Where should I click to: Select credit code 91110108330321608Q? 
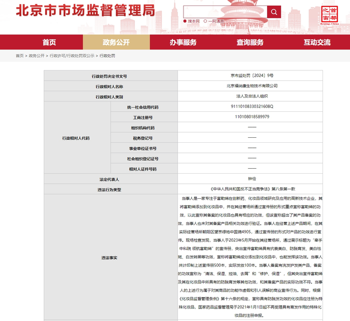point(252,106)
